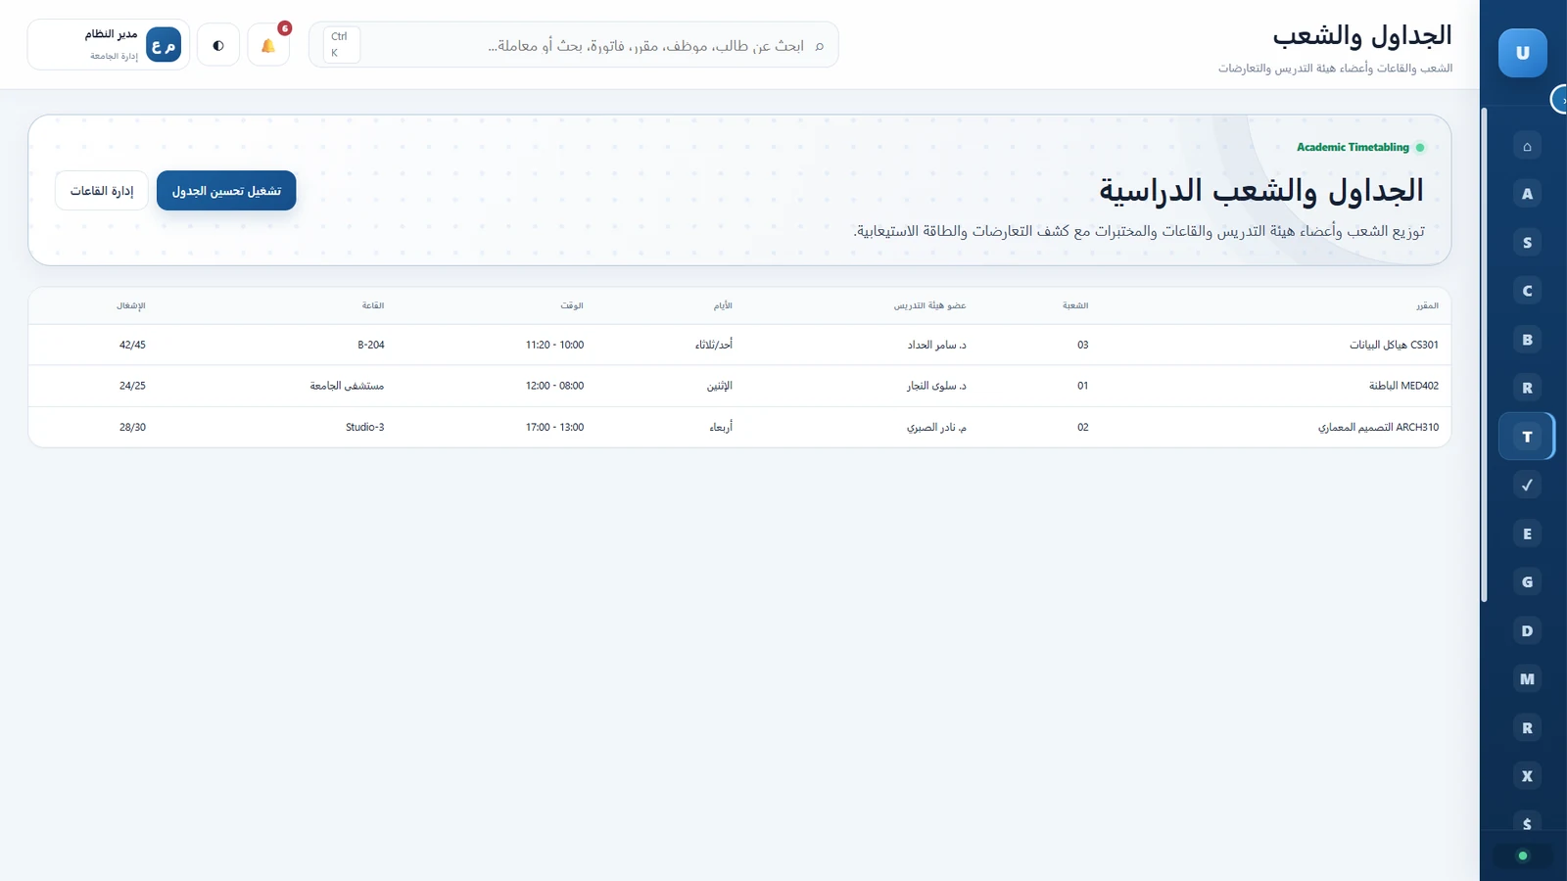Open the C module in sidebar
Image resolution: width=1567 pixels, height=881 pixels.
(1527, 291)
